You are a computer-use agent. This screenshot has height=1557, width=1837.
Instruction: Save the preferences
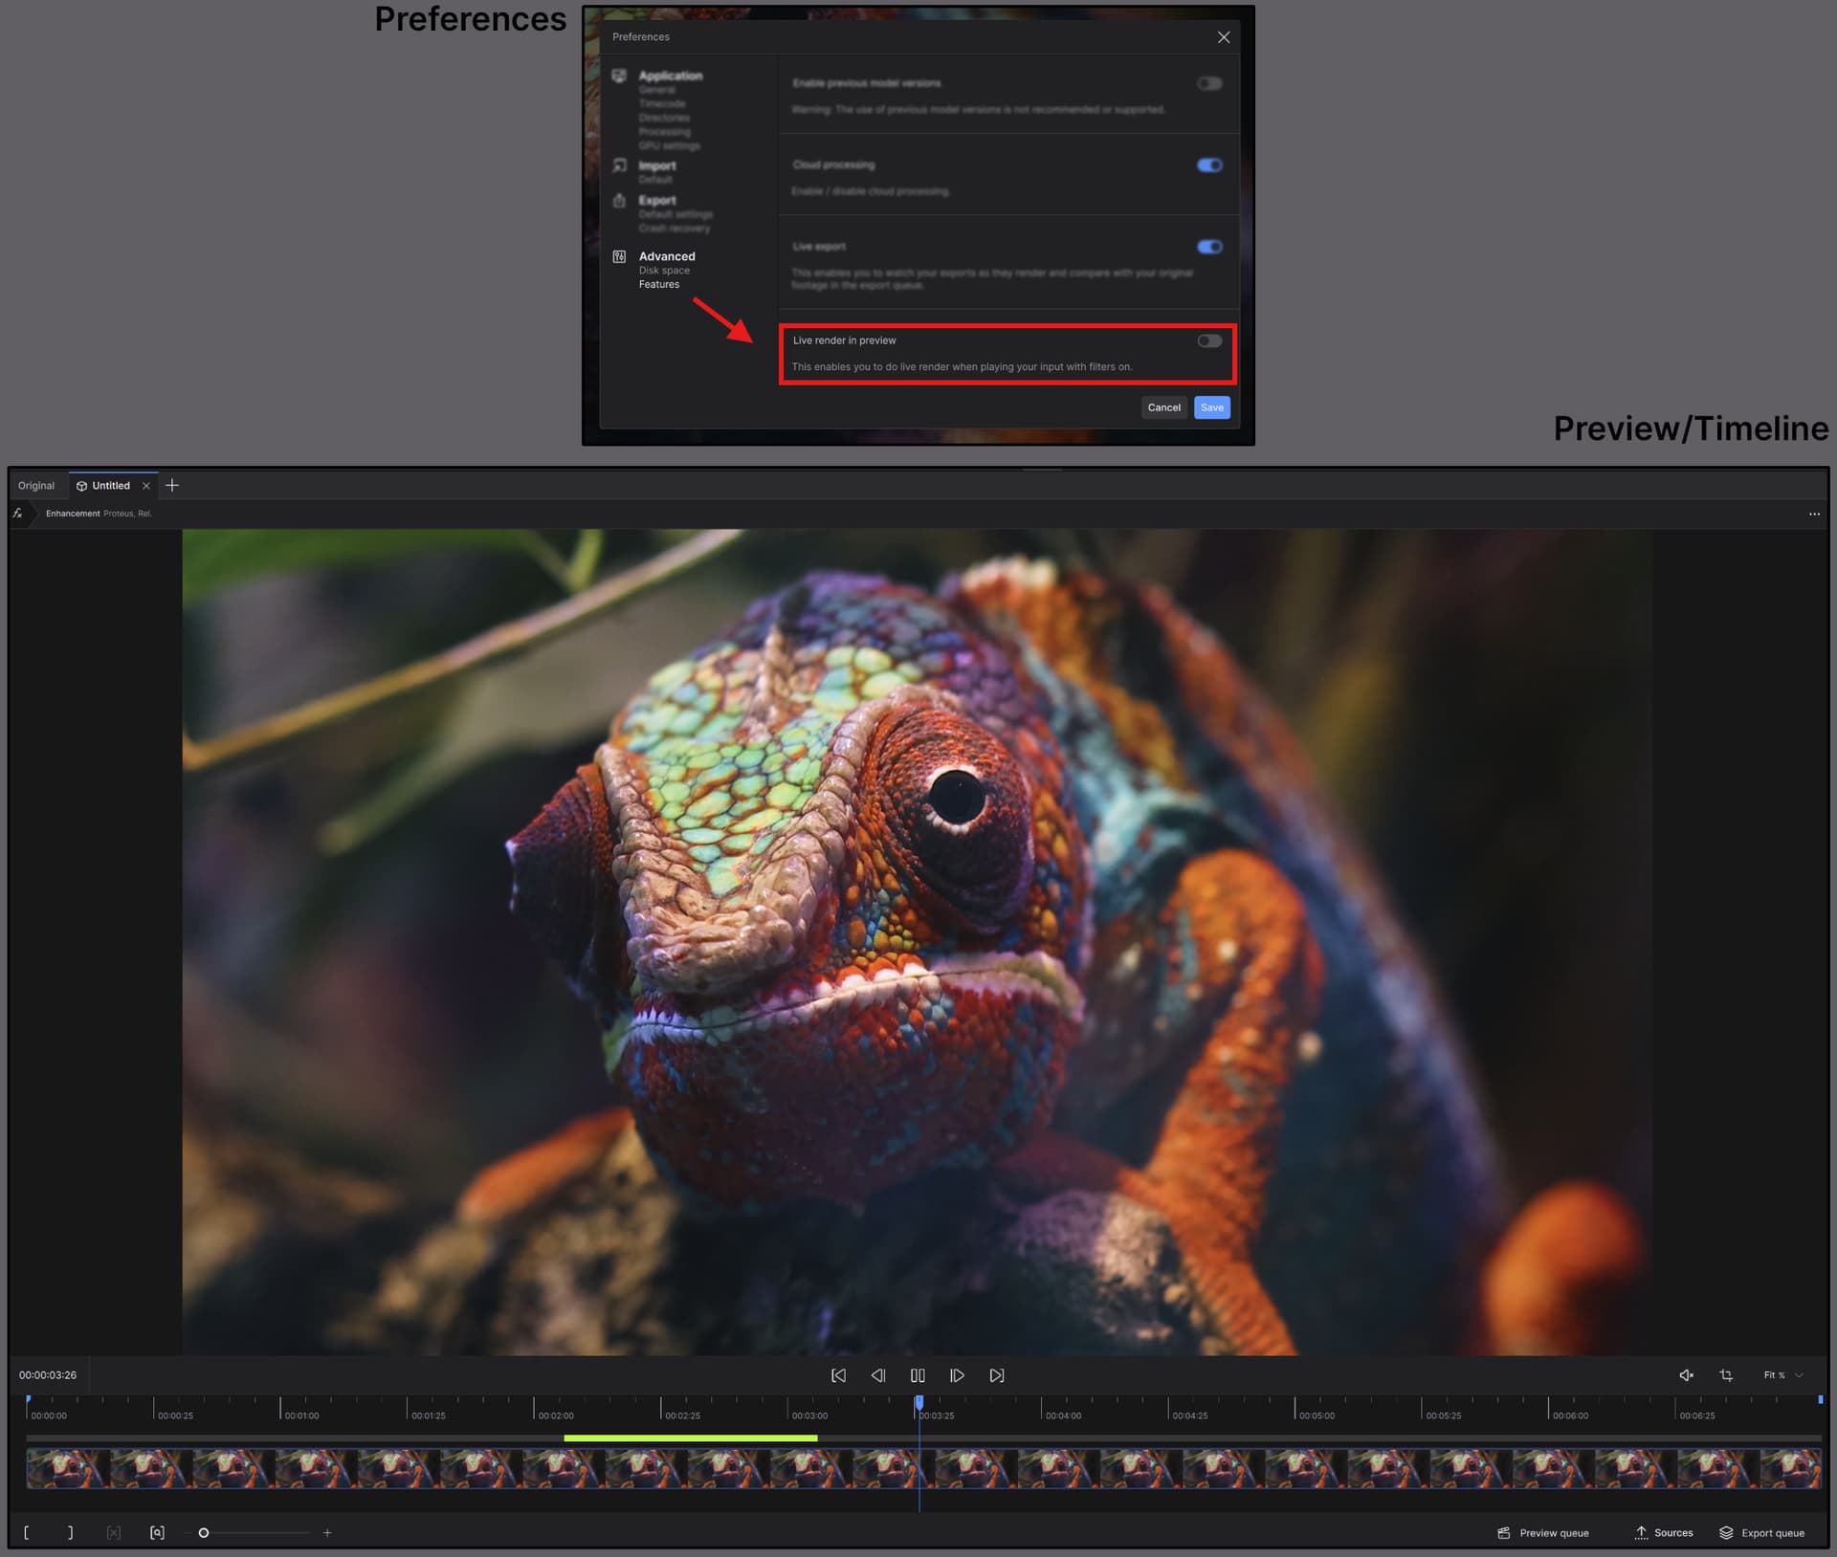point(1211,407)
